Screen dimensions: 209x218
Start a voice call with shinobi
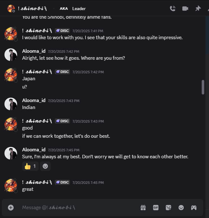173,9
